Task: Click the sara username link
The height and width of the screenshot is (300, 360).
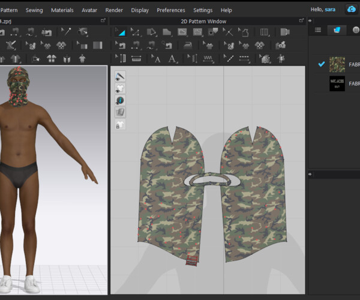Action: point(330,10)
